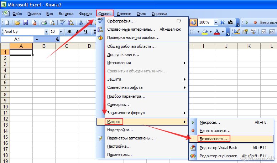Open the Правка menu

[x=34, y=14]
